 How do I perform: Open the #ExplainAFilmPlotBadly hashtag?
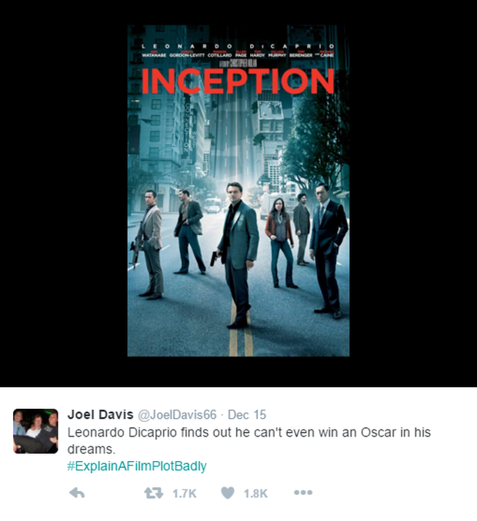pos(137,466)
